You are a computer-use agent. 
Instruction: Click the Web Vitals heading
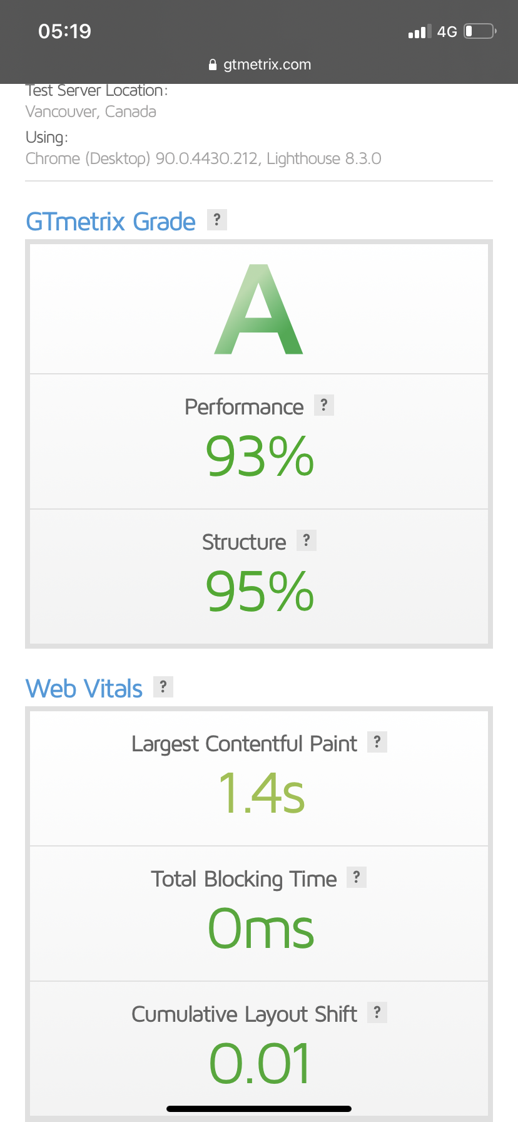(x=84, y=689)
